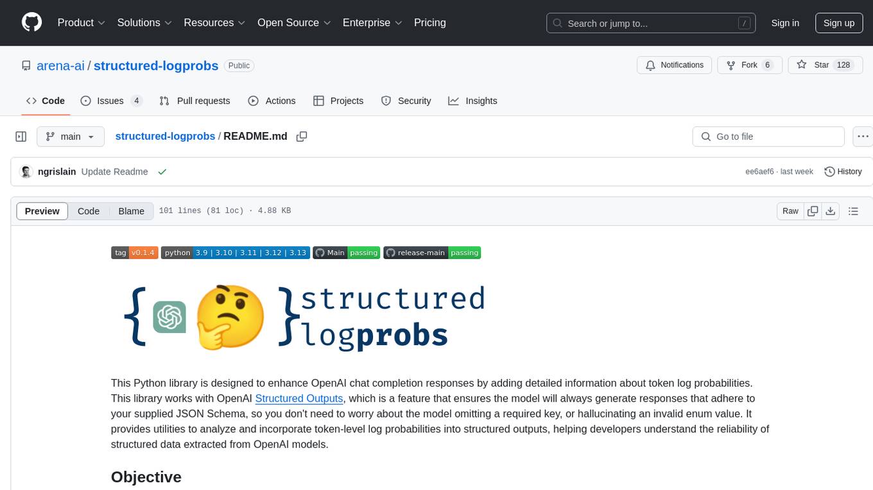The width and height of the screenshot is (873, 490).
Task: Click the Notifications bell button
Action: coord(674,65)
